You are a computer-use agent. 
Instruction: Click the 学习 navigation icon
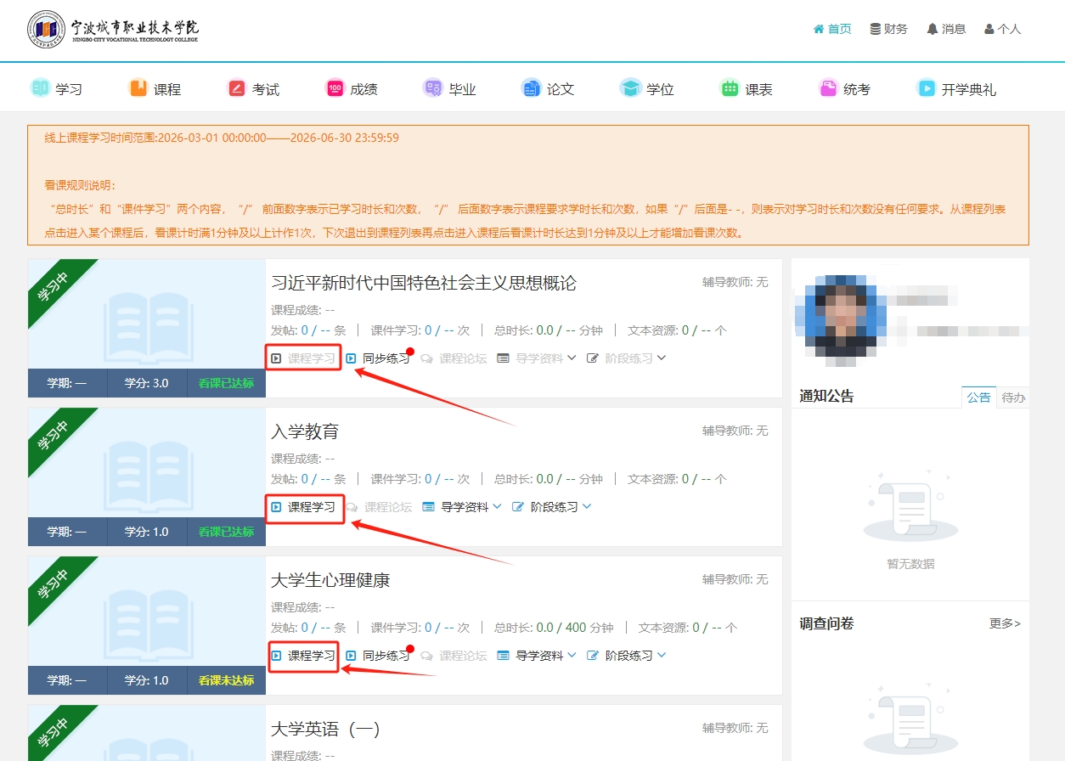40,87
